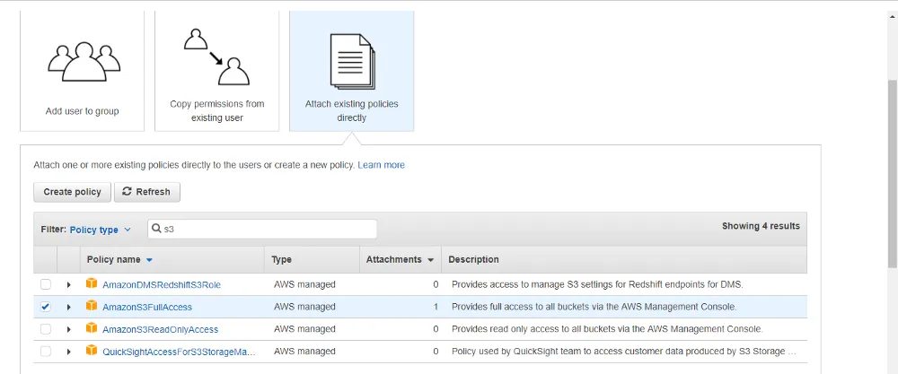Screen dimensions: 898x374
Task: Expand the AmazonS3FullAccess policy details
Action: (69, 307)
